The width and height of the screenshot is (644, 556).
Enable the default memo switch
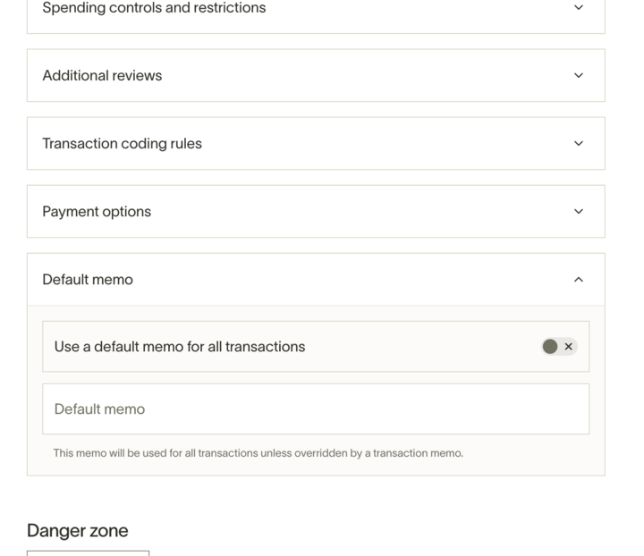click(559, 347)
